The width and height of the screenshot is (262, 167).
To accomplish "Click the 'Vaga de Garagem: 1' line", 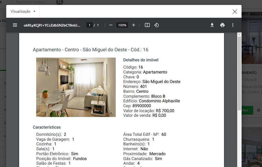I will tap(55, 139).
